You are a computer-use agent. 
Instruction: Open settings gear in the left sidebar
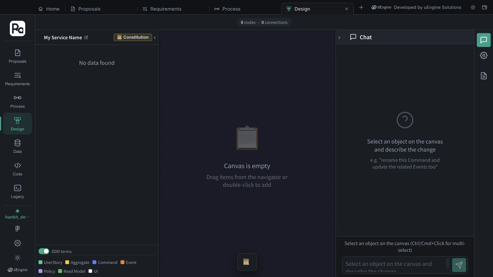[x=18, y=243]
